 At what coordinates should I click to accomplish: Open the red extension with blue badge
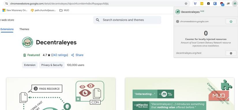coord(222,4)
